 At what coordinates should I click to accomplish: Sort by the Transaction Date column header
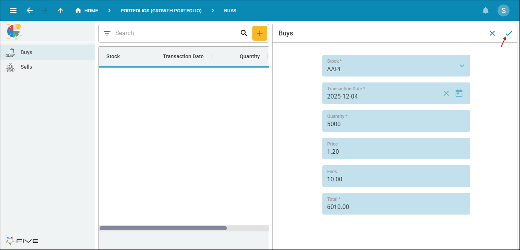pos(183,57)
